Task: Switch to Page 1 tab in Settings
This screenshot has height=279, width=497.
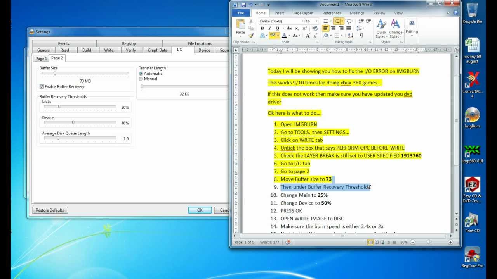Action: click(41, 59)
